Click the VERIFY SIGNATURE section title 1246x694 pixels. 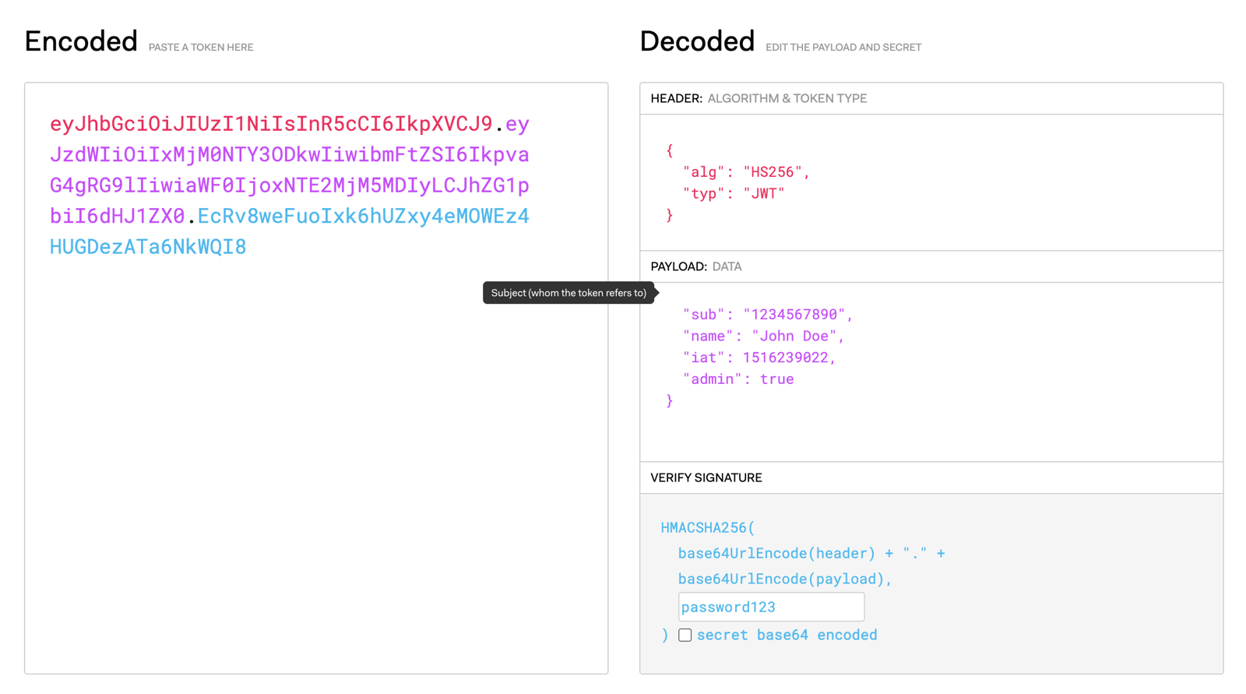706,477
